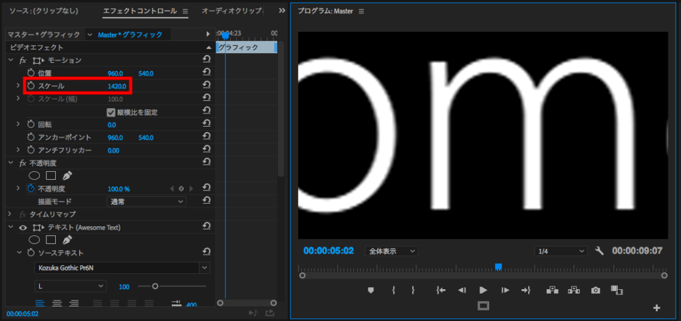Open the font weight L dropdown
681x321 pixels.
[70, 286]
